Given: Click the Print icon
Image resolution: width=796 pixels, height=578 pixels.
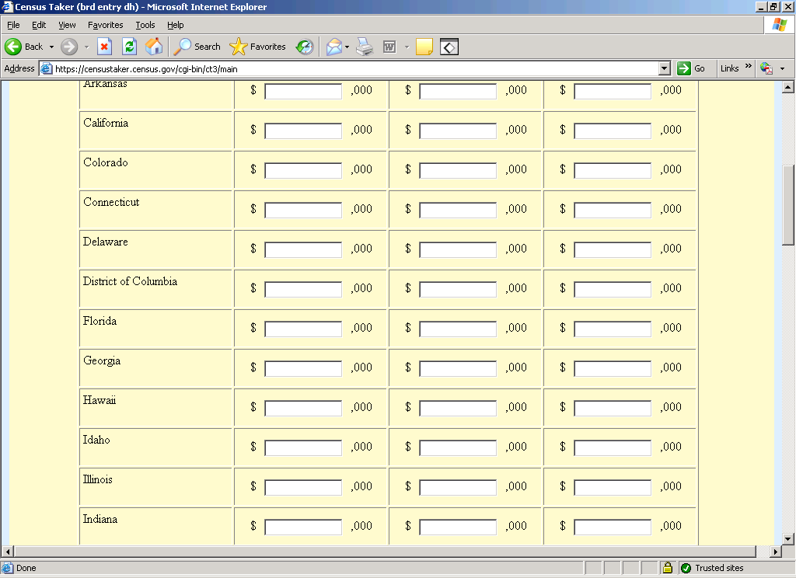Looking at the screenshot, I should 365,47.
